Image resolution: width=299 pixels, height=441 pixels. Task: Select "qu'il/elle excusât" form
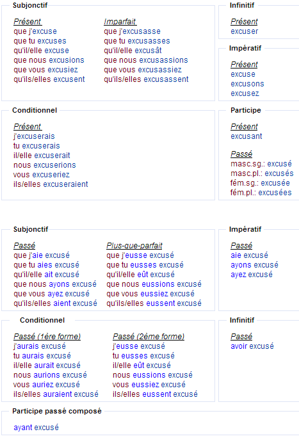point(133,51)
